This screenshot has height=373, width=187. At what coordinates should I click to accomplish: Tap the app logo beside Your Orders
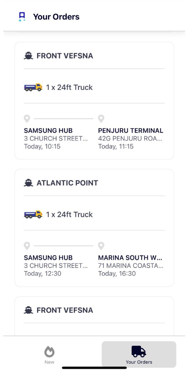coord(22,17)
